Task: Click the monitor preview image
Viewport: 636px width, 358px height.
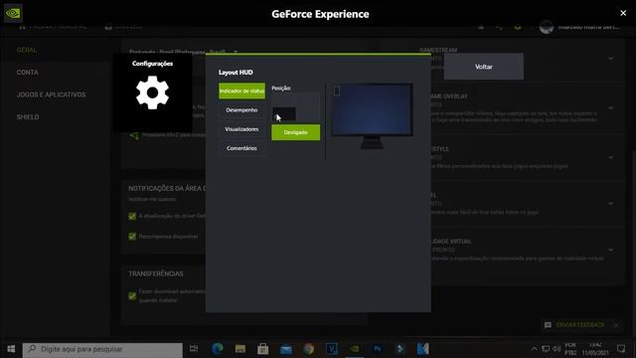Action: click(372, 115)
